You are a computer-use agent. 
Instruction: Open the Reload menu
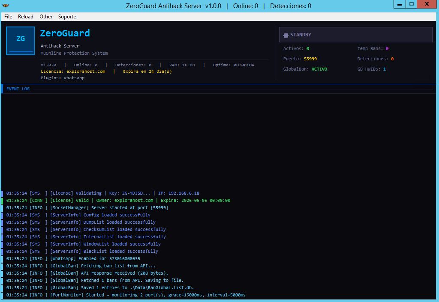pyautogui.click(x=26, y=17)
